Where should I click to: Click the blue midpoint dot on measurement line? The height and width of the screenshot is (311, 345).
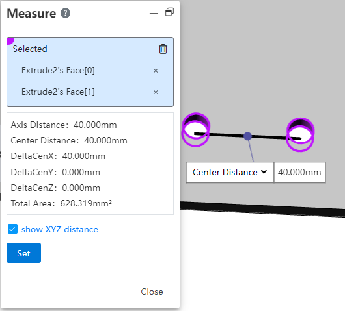click(247, 136)
